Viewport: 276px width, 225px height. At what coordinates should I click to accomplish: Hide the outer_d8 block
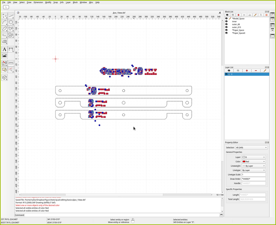(x=226, y=24)
